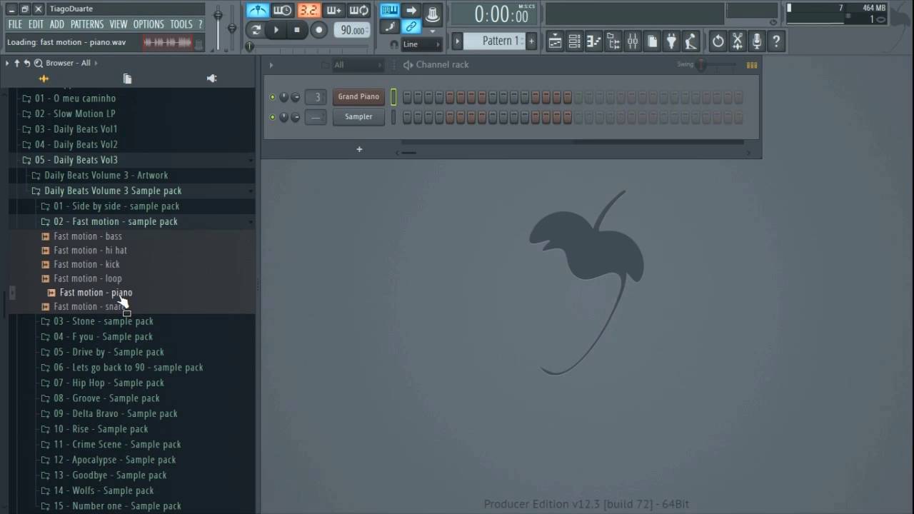Click the Record transport button

pos(318,30)
